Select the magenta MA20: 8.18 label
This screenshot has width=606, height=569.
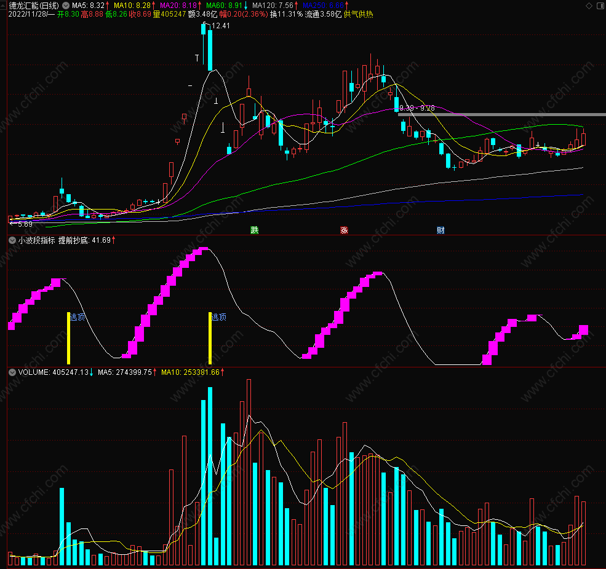click(178, 6)
